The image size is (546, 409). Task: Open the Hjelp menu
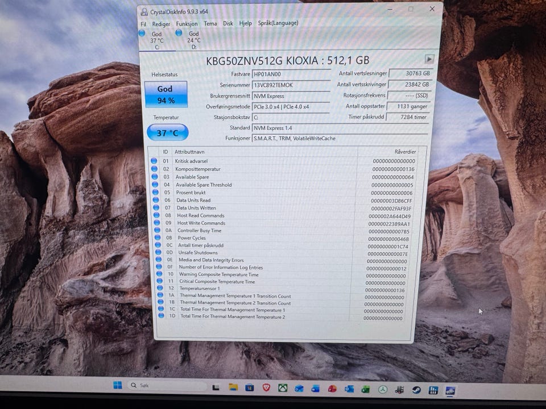246,23
